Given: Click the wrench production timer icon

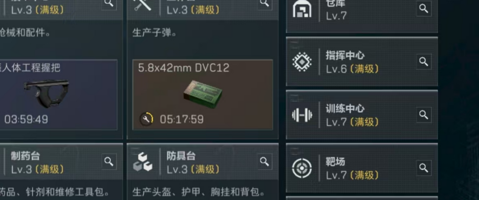Looking at the screenshot, I should (x=147, y=119).
